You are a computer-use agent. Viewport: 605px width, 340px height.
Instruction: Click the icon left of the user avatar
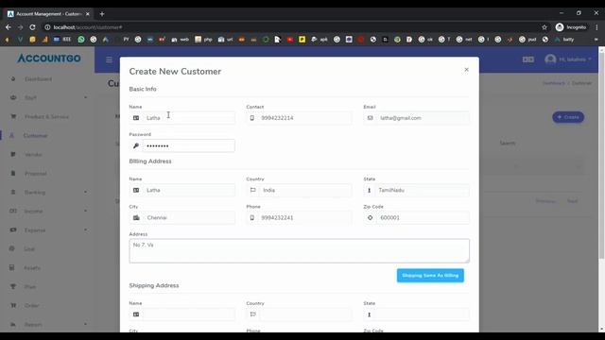click(x=528, y=59)
